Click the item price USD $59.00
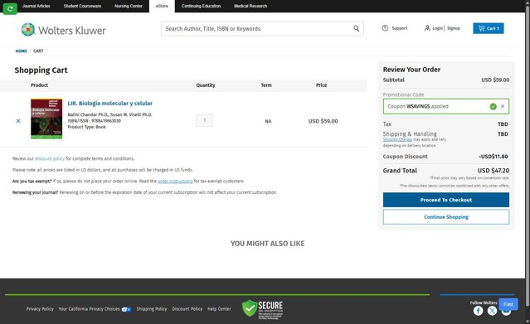 click(323, 121)
